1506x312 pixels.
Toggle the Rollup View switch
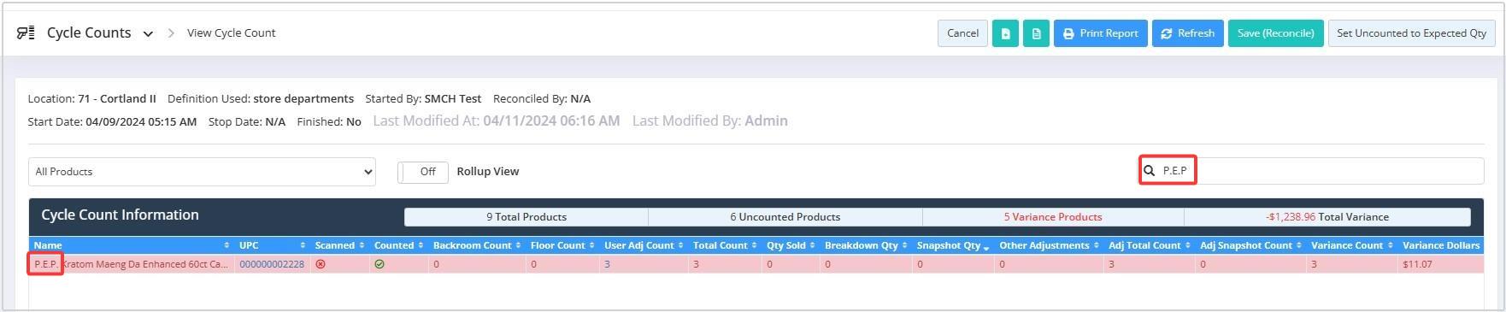pos(422,172)
